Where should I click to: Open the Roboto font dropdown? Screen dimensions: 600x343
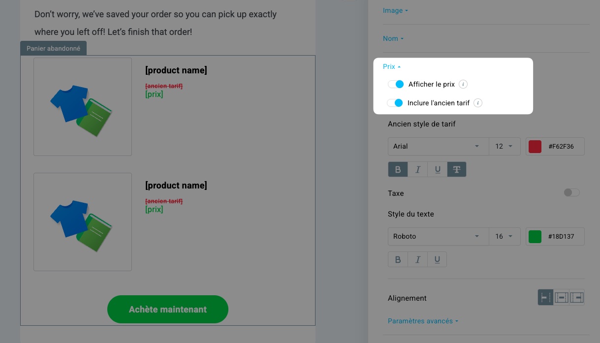pyautogui.click(x=438, y=236)
